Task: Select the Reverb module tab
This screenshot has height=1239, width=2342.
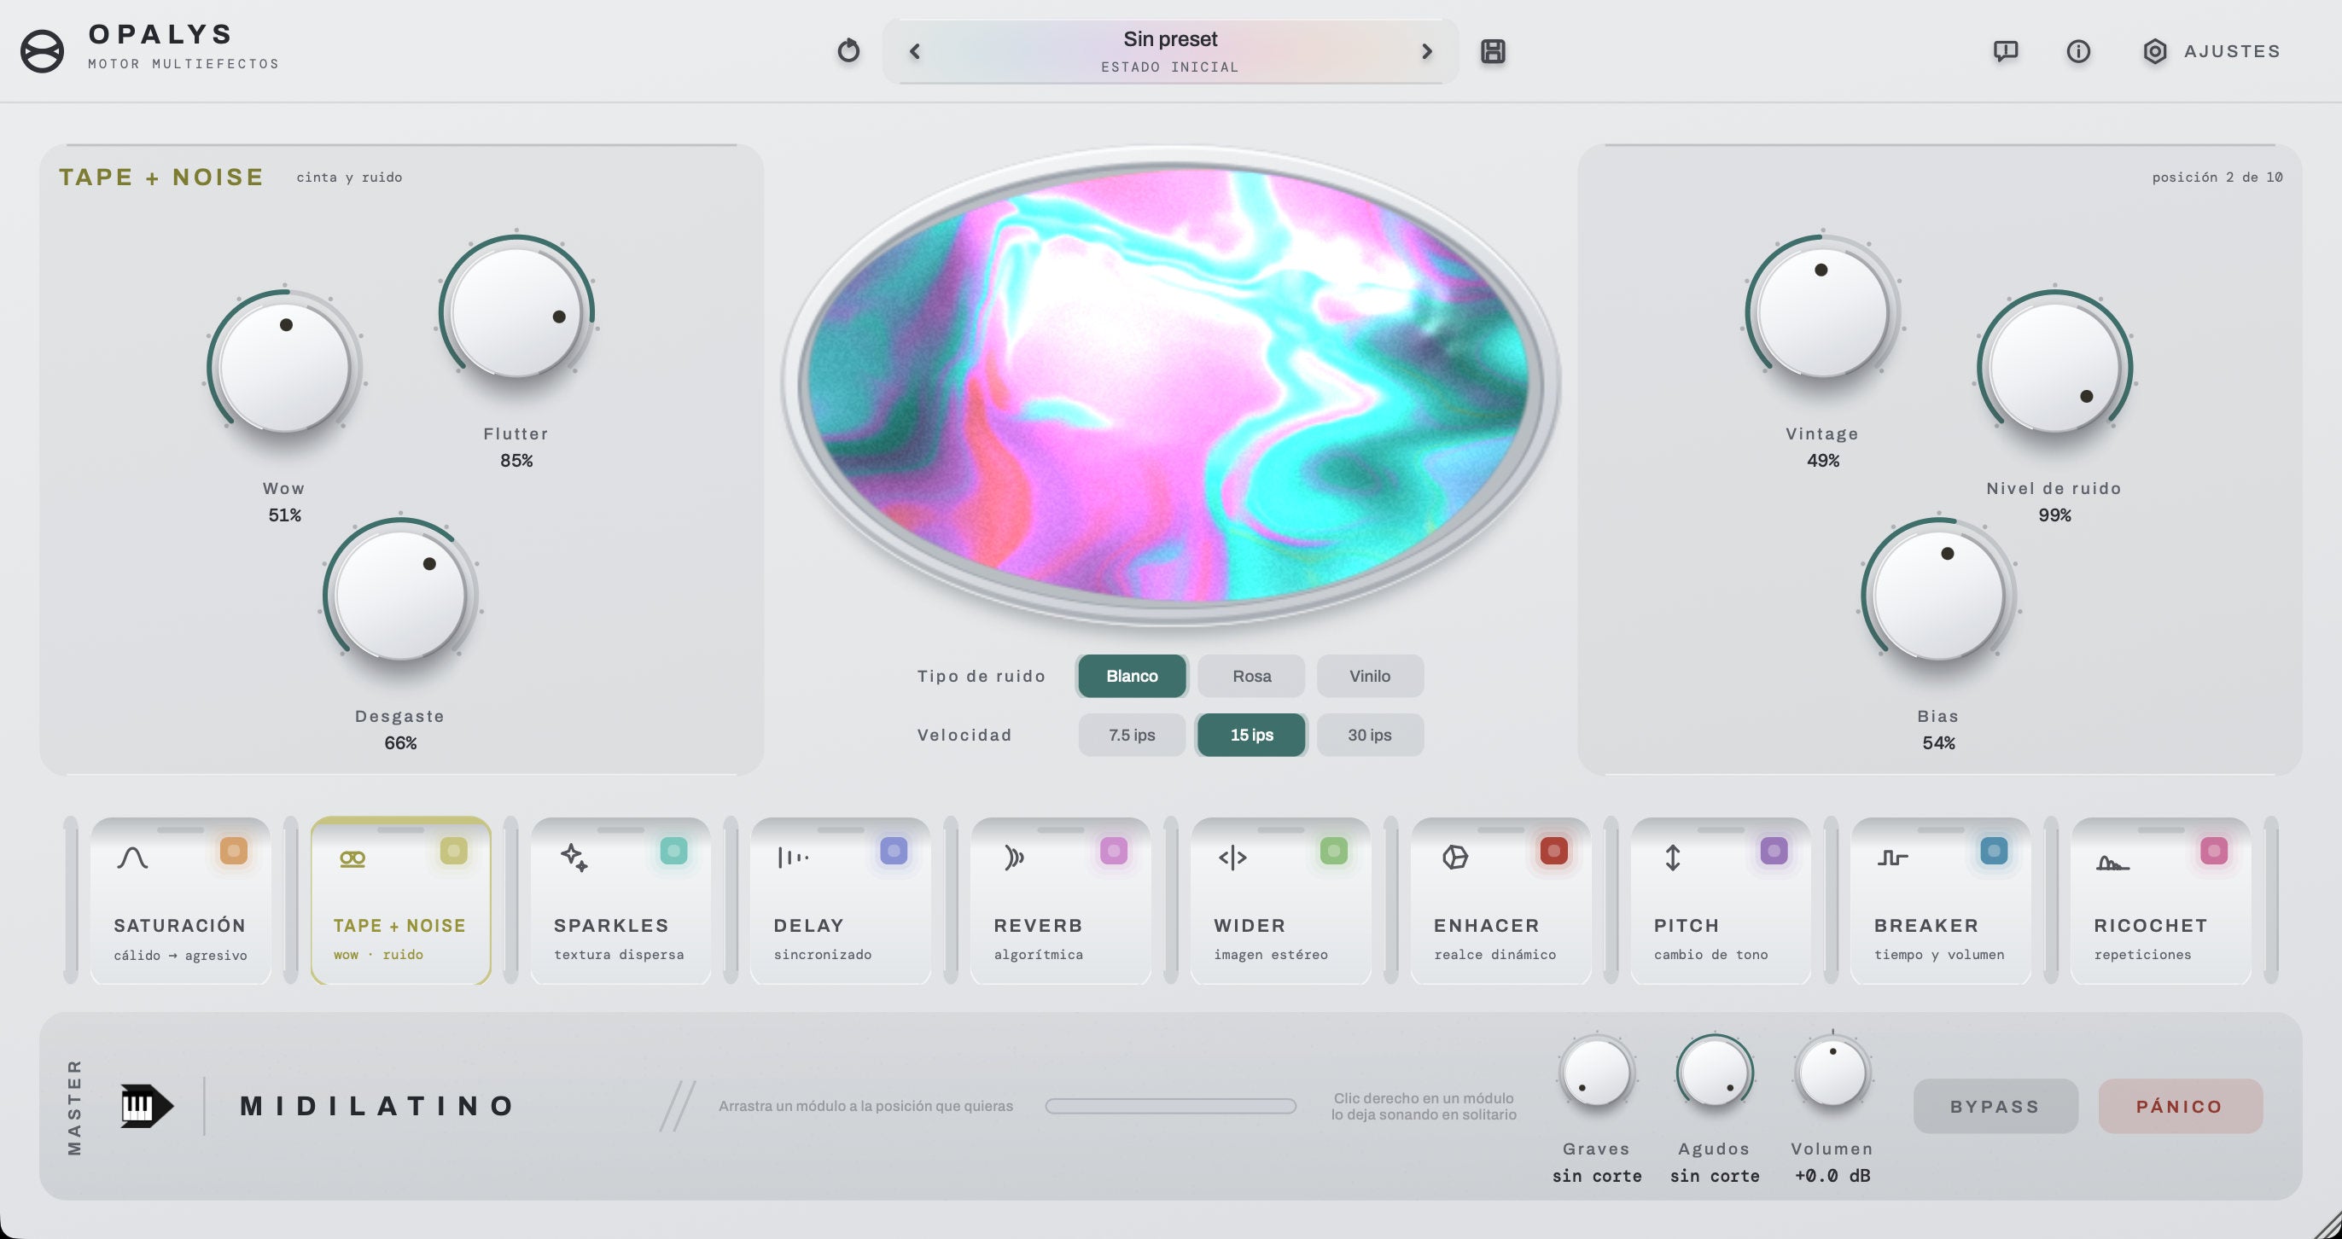Action: coord(1061,901)
